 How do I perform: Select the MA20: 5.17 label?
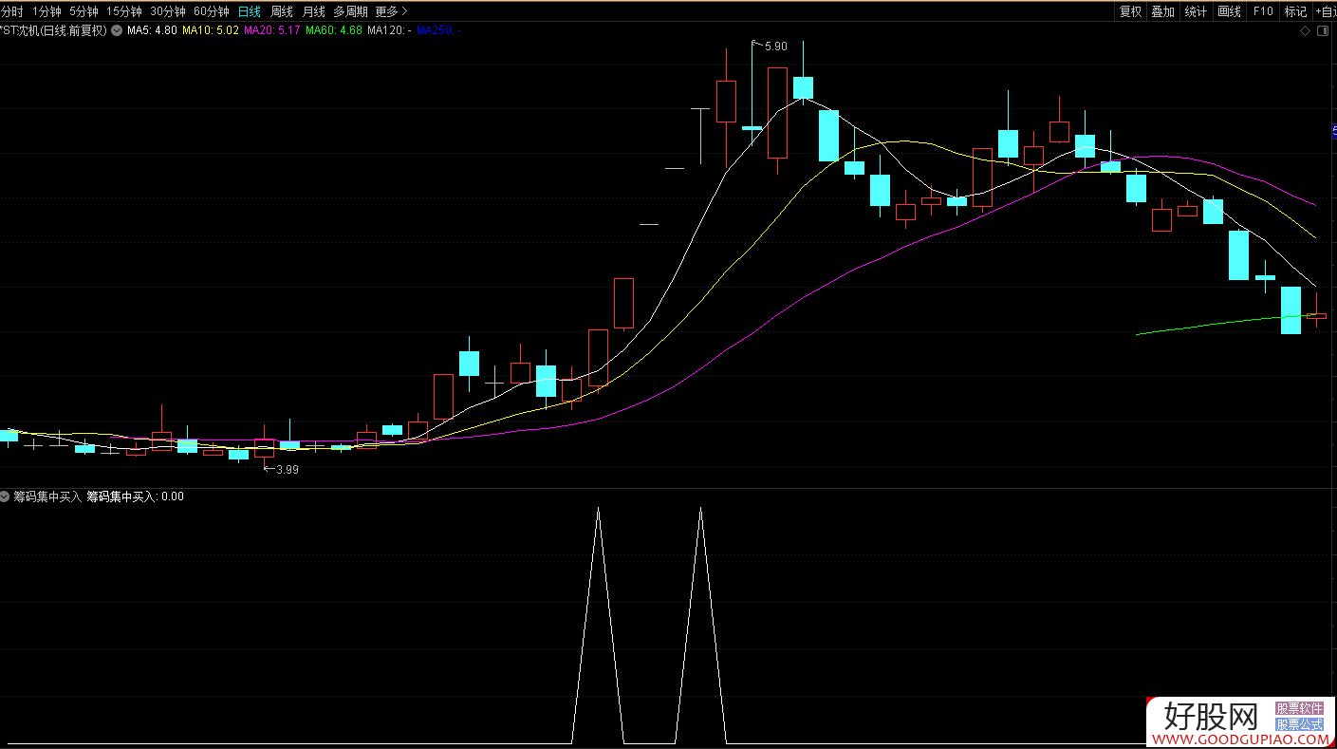272,30
